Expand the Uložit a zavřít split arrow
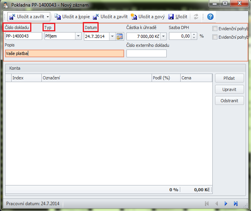Image resolution: width=251 pixels, height=211 pixels. click(48, 17)
